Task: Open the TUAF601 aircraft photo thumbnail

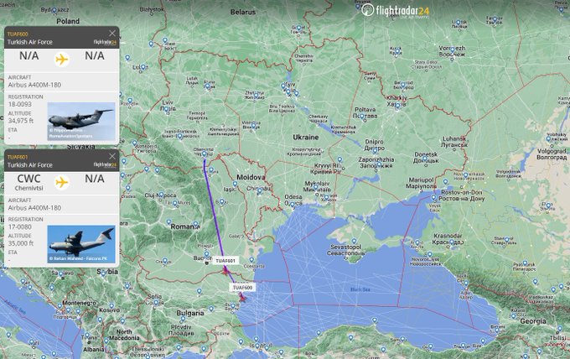Action: [x=81, y=244]
